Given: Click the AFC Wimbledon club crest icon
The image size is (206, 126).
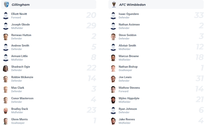Looking at the screenshot, I should click(114, 4).
